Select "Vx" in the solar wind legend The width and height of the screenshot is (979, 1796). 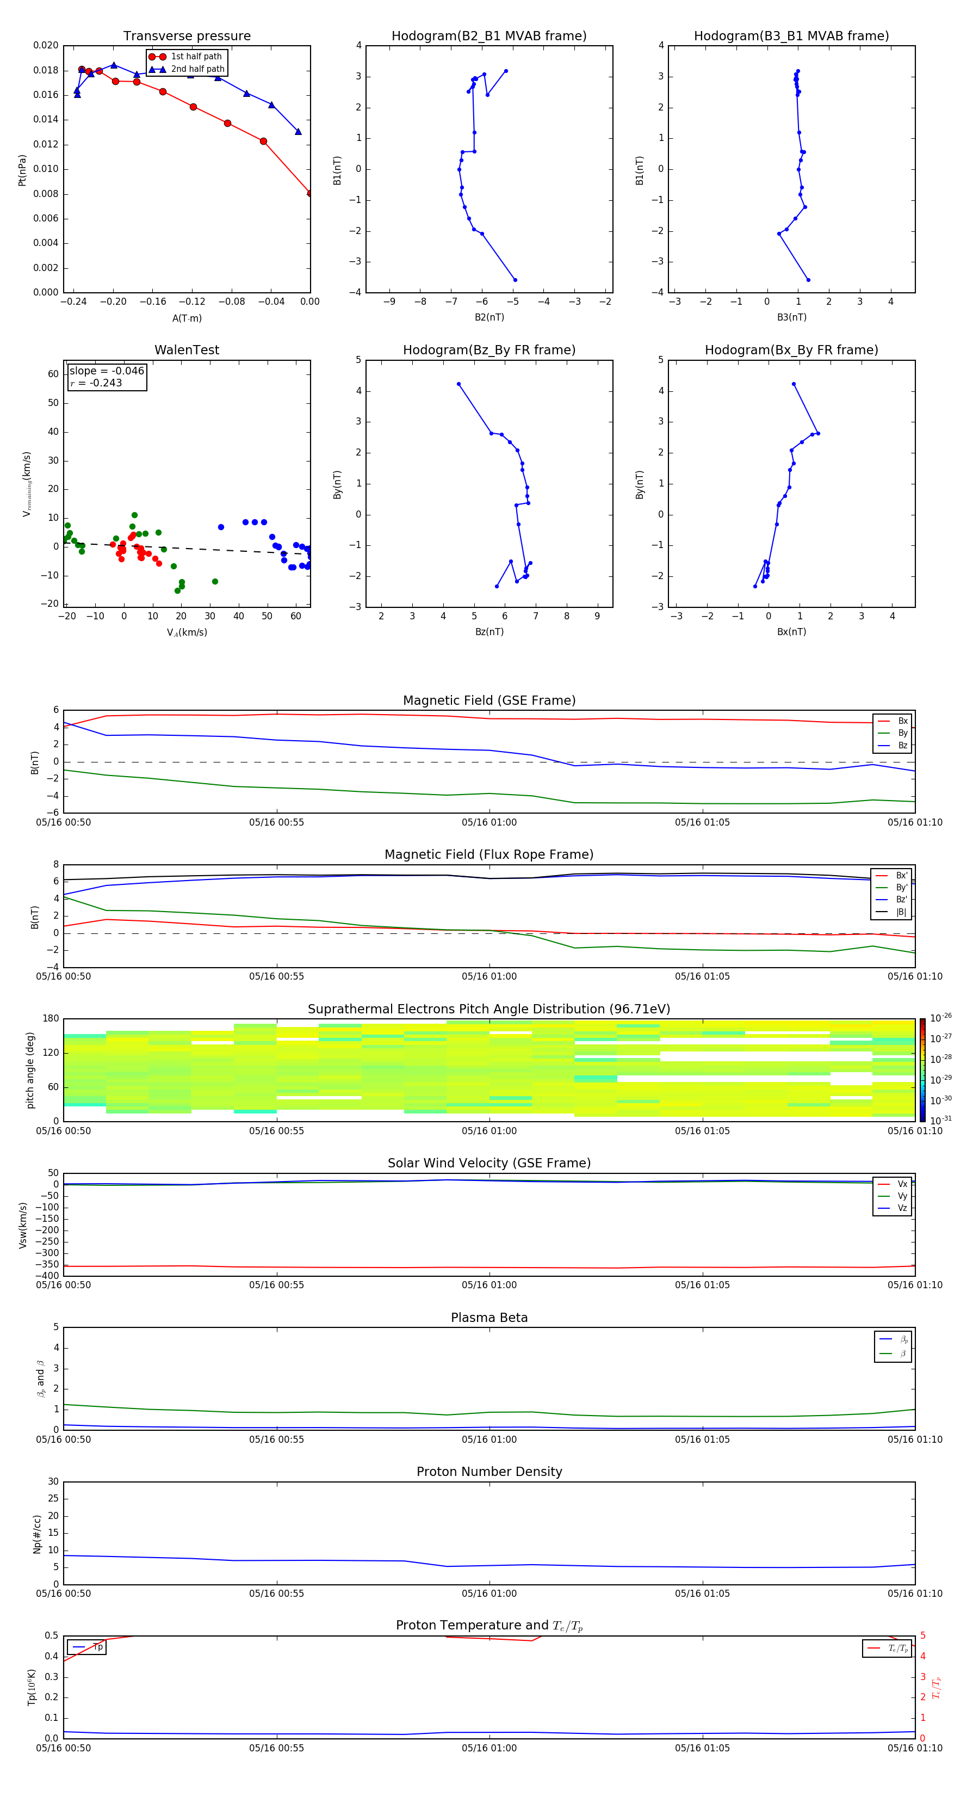pyautogui.click(x=893, y=1184)
